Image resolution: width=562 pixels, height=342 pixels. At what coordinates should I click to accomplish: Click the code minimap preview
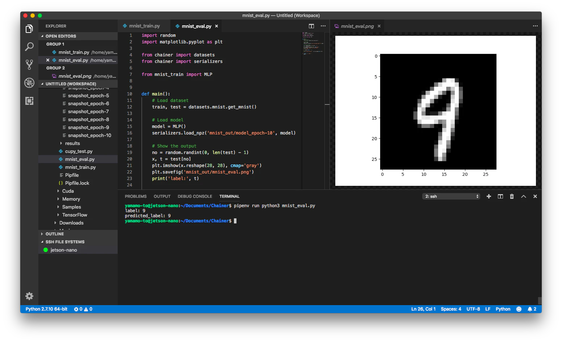tap(313, 43)
